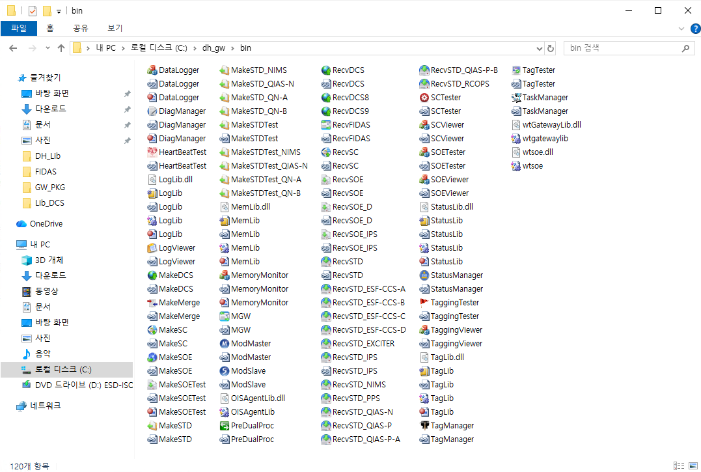Open the recent locations dropdown arrow

[48, 48]
